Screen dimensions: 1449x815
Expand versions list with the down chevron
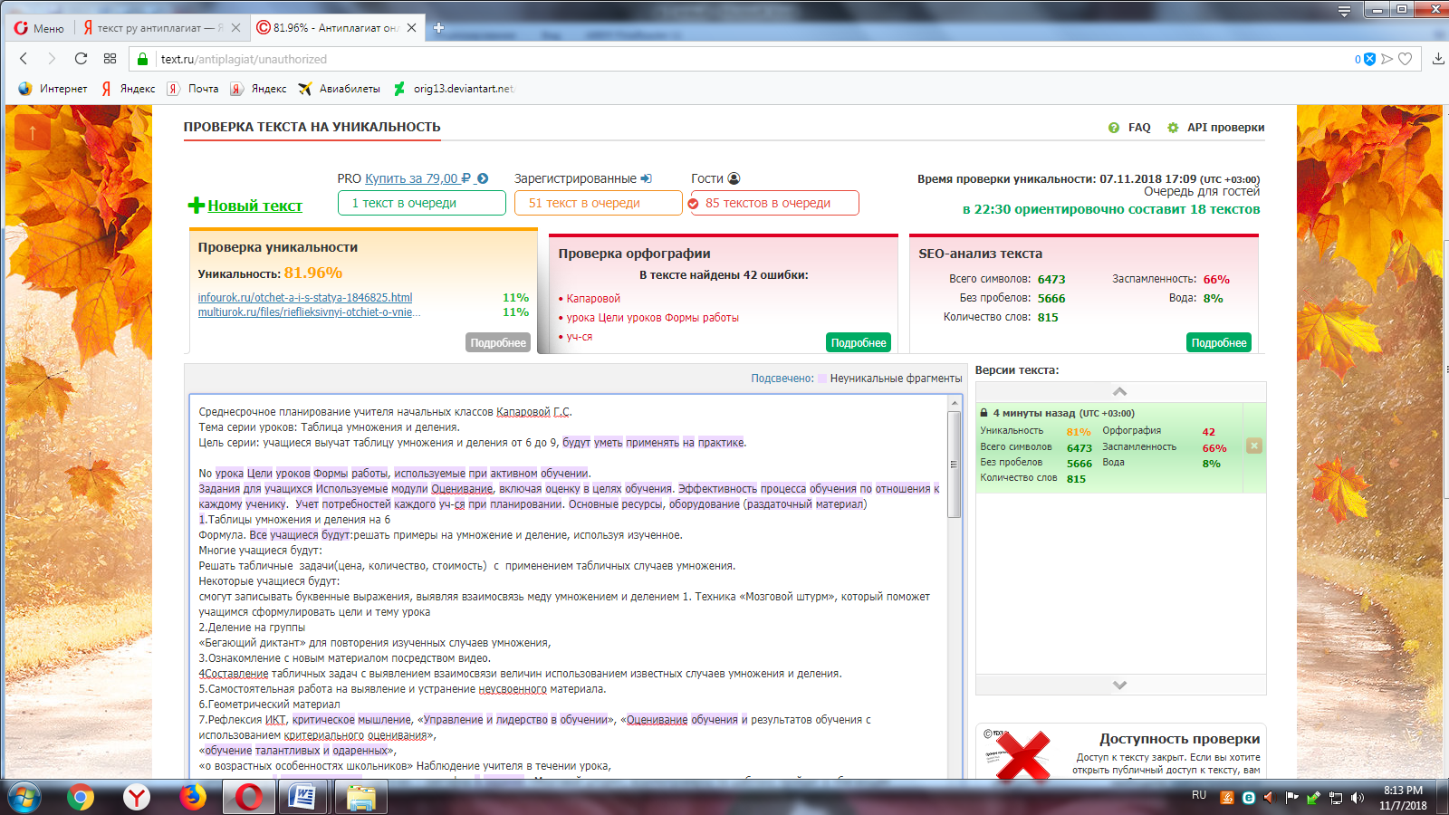pos(1120,685)
